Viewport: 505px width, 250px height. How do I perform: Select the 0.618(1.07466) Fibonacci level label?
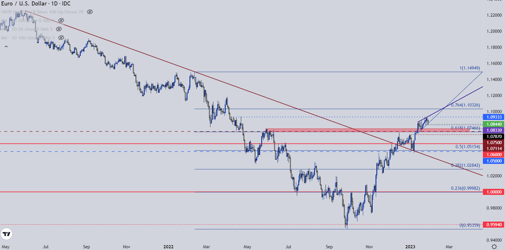(465, 128)
